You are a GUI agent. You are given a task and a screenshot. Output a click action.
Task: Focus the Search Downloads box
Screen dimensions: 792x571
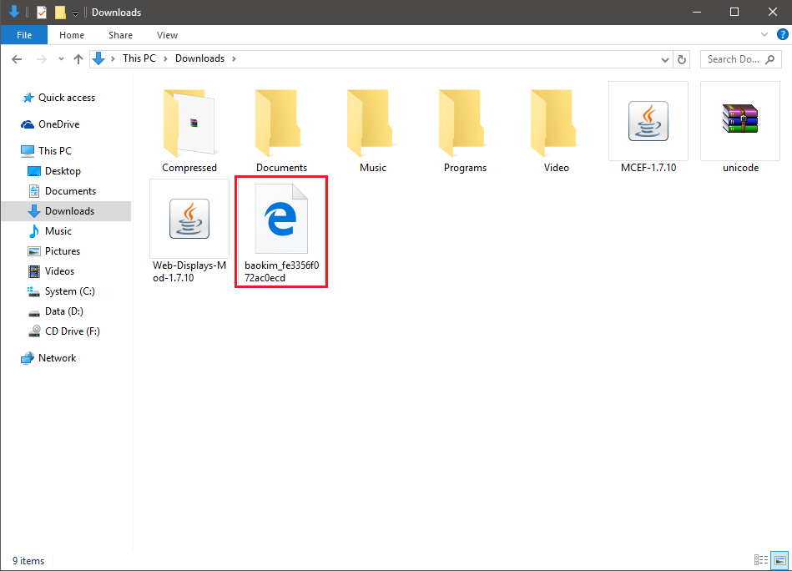click(740, 59)
